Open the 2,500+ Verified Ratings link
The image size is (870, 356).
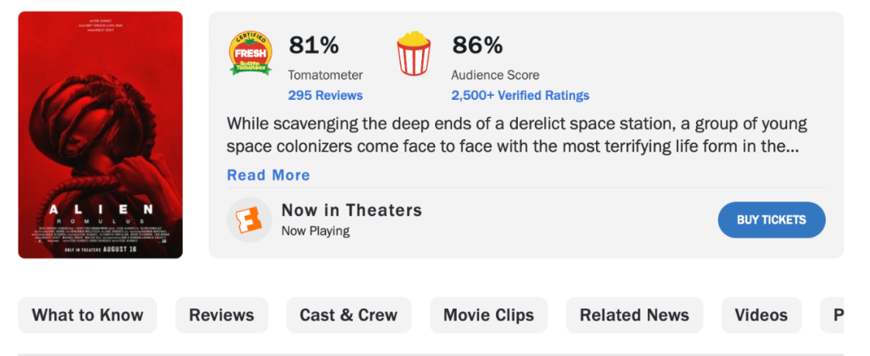[520, 95]
